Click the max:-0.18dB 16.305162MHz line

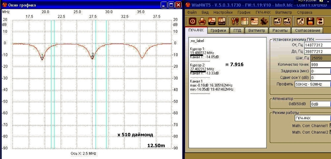tap(211, 85)
